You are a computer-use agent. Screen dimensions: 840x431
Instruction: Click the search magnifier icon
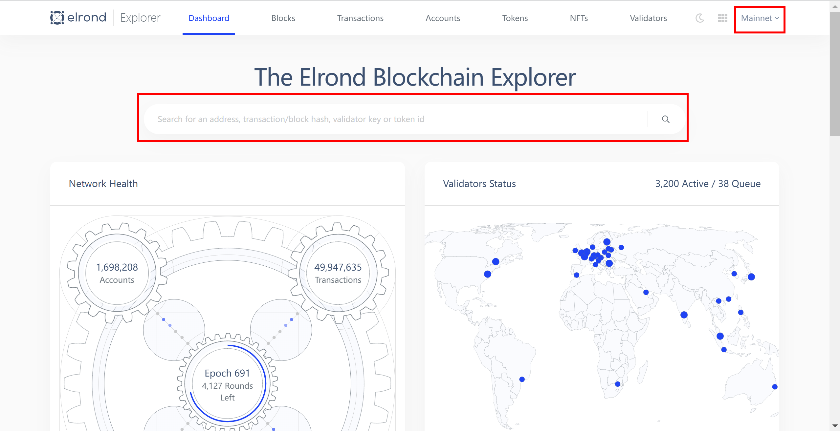point(666,119)
